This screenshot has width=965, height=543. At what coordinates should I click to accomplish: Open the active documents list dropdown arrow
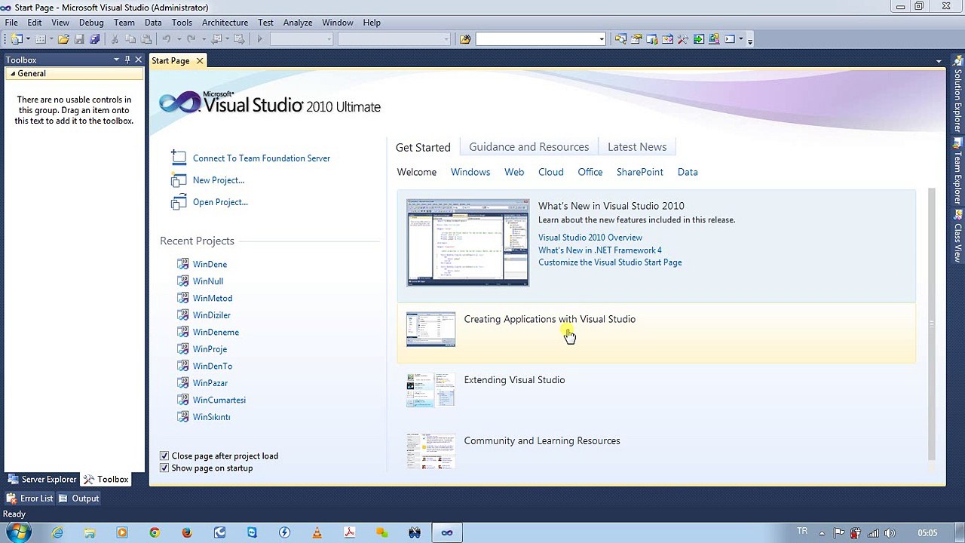pos(939,61)
